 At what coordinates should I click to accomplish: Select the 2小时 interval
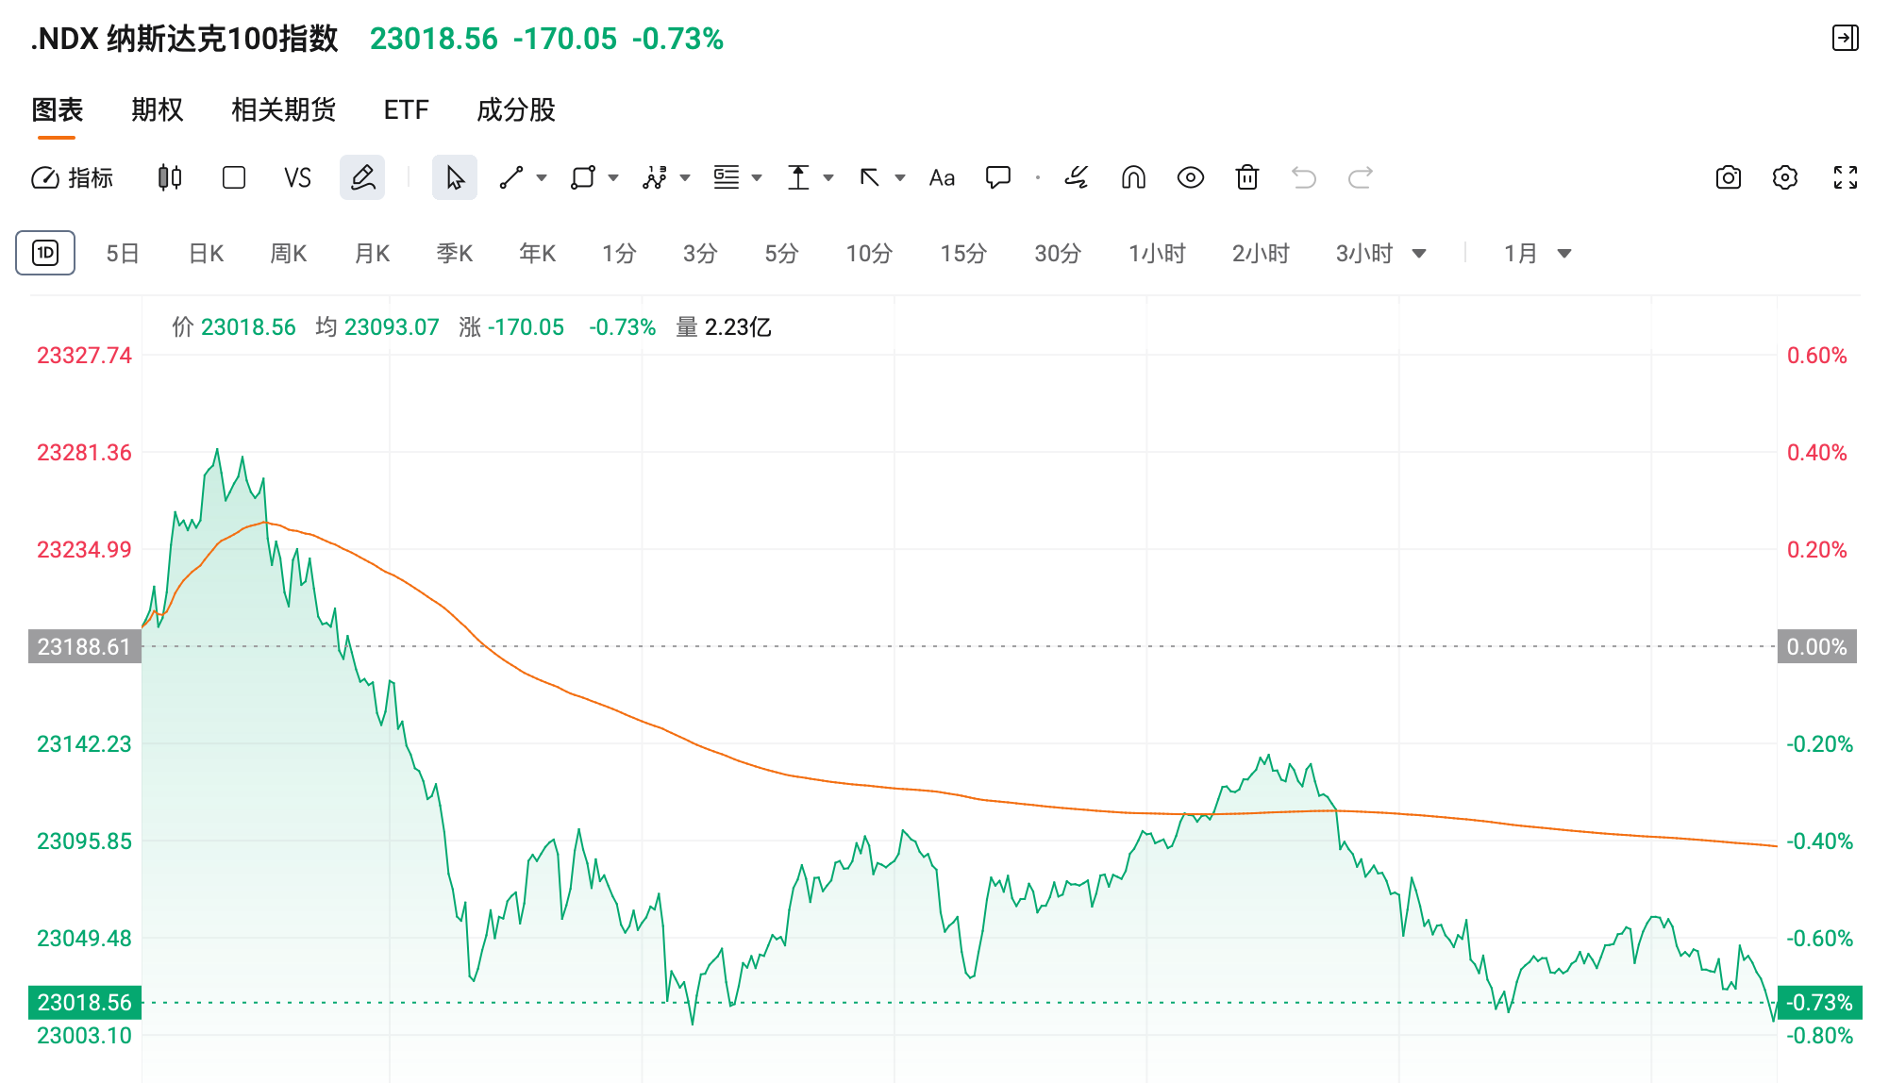(1261, 254)
